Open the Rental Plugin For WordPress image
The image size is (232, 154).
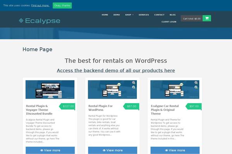pyautogui.click(x=113, y=89)
